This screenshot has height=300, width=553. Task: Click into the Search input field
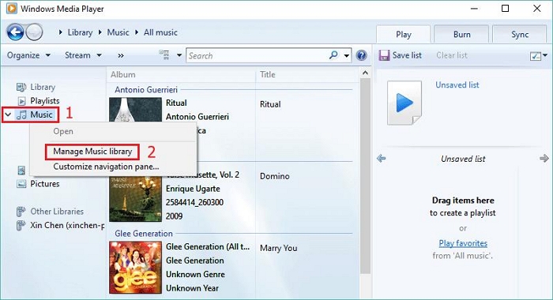click(258, 56)
